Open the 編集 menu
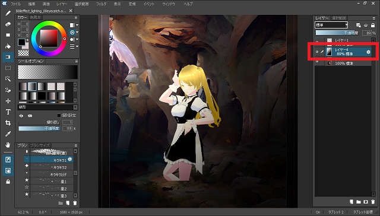Screen dimensions: 380x216 (x=31, y=4)
